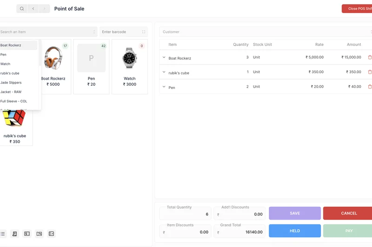Click the Add'l Discounts input field

240,214
